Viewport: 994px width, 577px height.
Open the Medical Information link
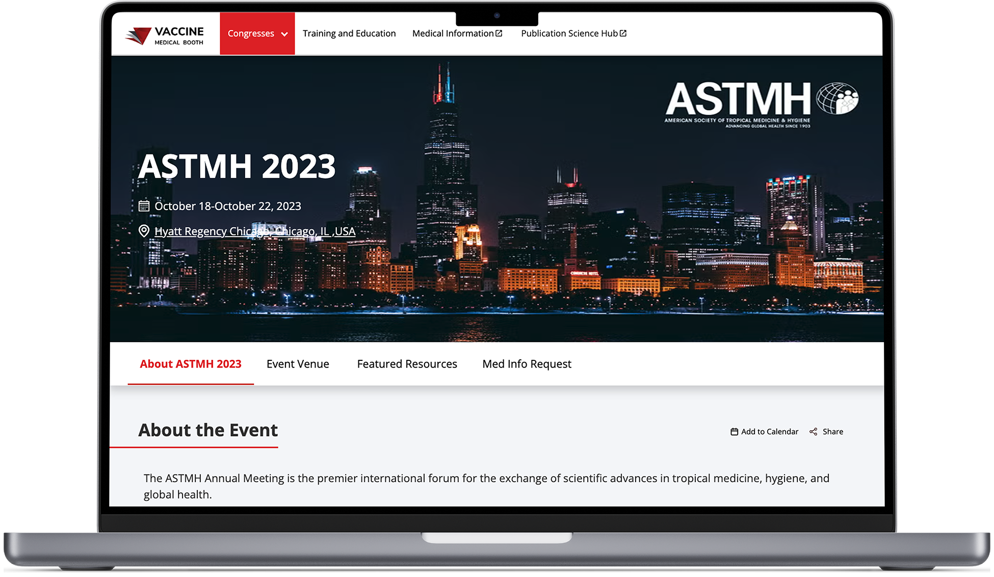pos(453,34)
